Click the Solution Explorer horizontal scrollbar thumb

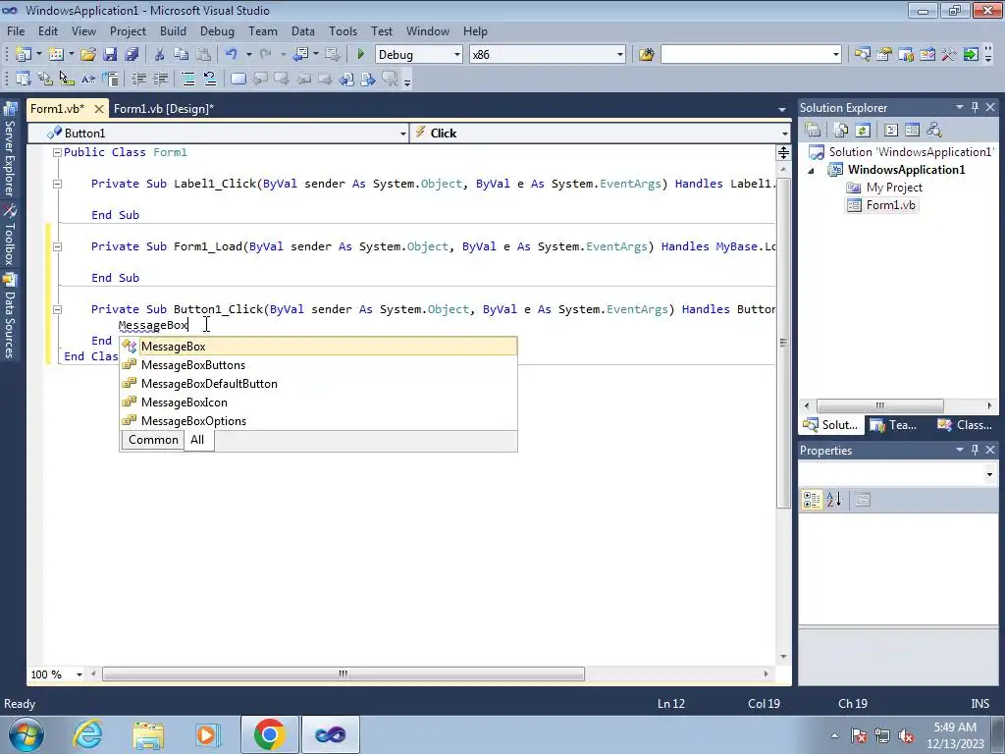[x=880, y=405]
